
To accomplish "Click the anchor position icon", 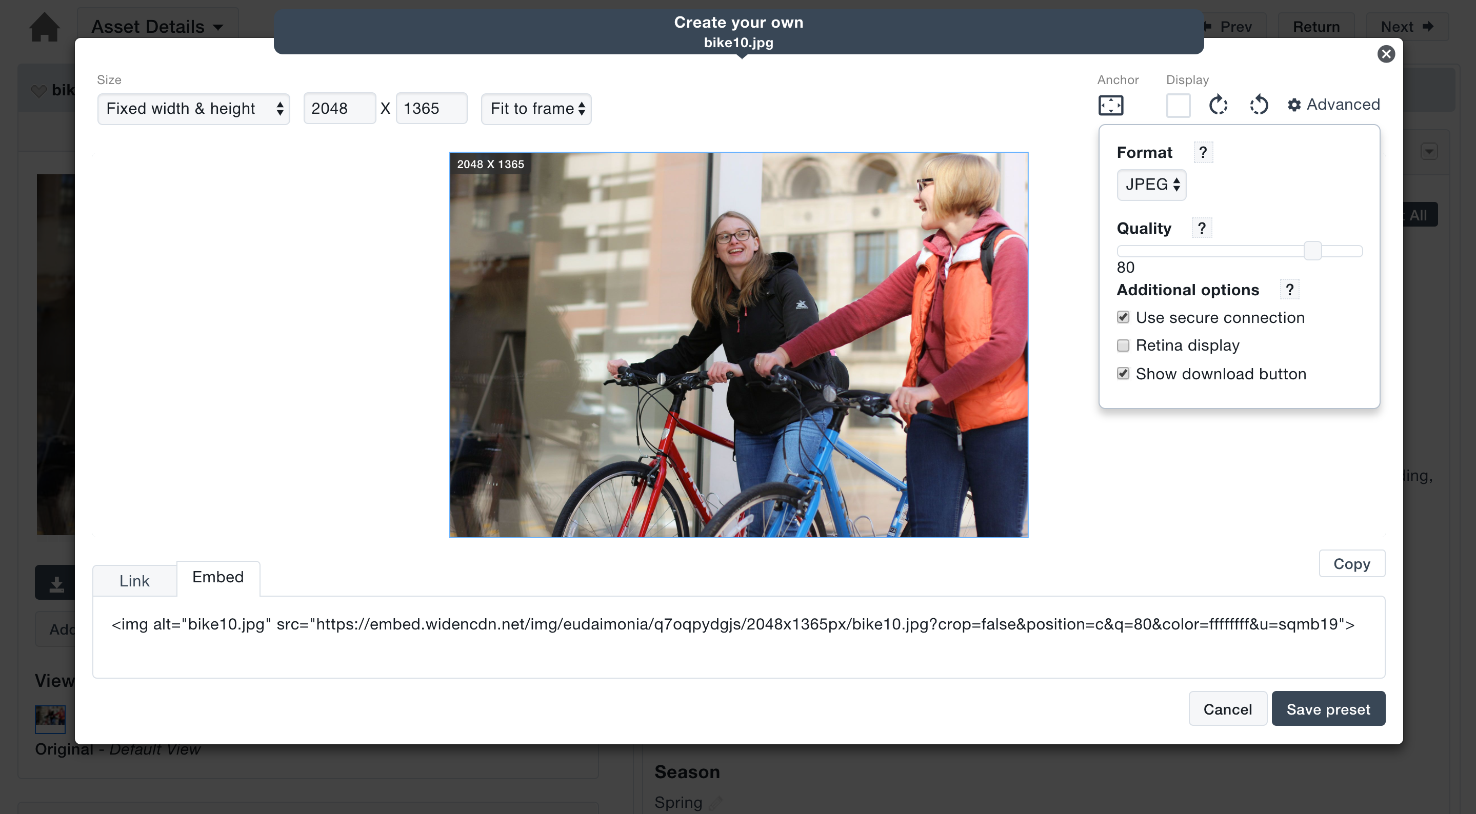I will (x=1110, y=106).
